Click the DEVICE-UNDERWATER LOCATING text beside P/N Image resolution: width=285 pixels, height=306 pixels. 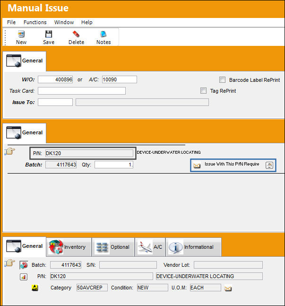(x=169, y=152)
